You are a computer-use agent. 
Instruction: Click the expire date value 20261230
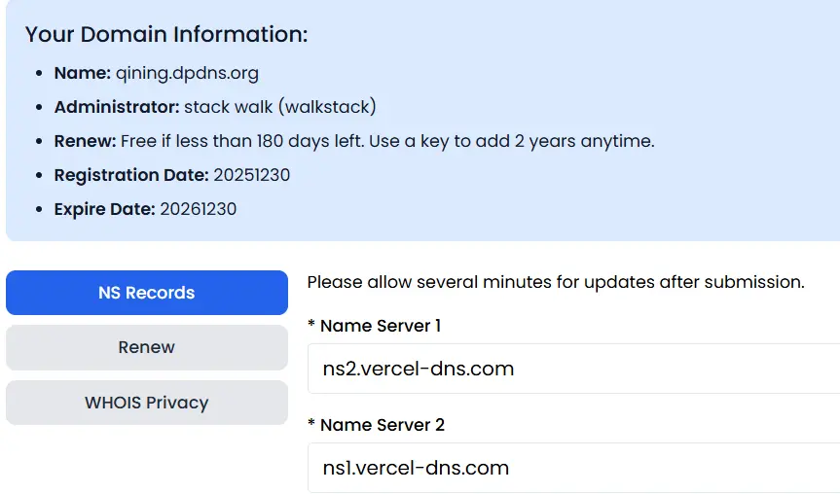click(198, 209)
